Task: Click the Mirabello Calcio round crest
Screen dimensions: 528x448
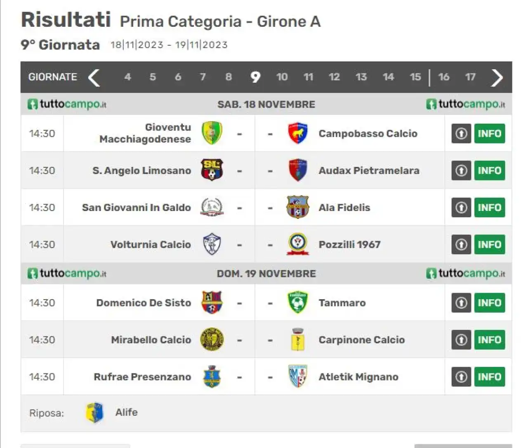Action: [x=212, y=340]
